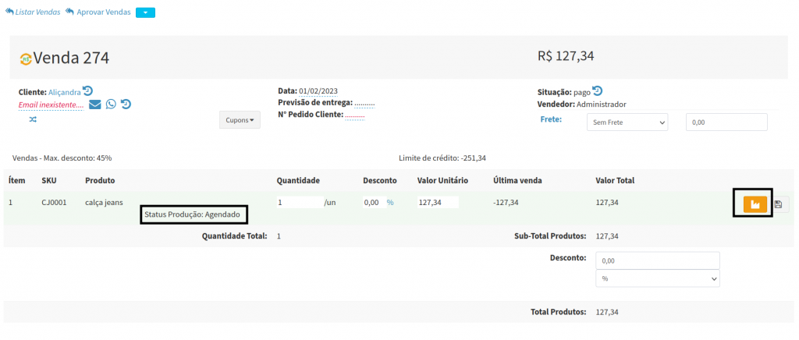This screenshot has height=340, width=799.
Task: Click the envelope email icon
Action: [x=94, y=104]
